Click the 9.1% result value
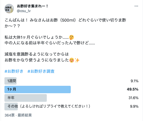143x121 pixels. tap(134, 81)
